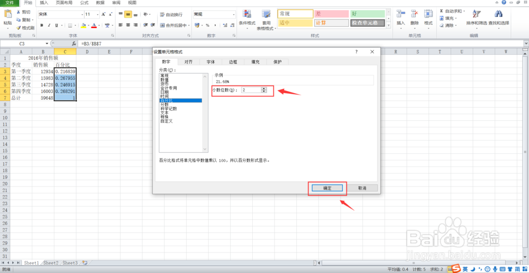Click the Excel Help question mark icon
The height and width of the screenshot is (273, 529).
pyautogui.click(x=504, y=2)
